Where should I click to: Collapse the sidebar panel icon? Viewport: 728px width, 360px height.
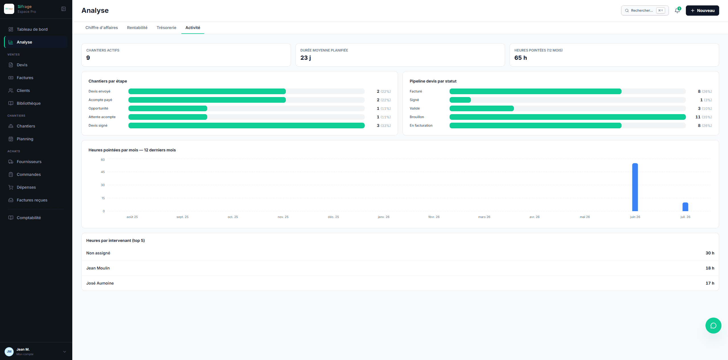63,9
